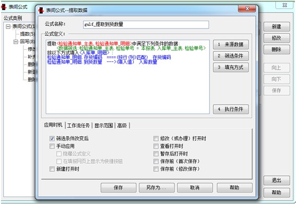Open 4 执行条件 settings
The width and height of the screenshot is (296, 204).
tap(231, 109)
